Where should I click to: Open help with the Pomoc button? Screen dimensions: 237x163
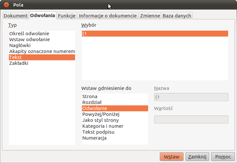pos(223,156)
